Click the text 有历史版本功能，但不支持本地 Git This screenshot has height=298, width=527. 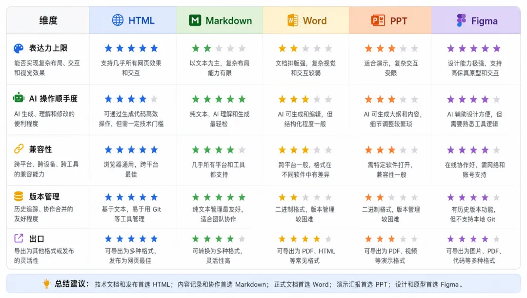point(473,214)
